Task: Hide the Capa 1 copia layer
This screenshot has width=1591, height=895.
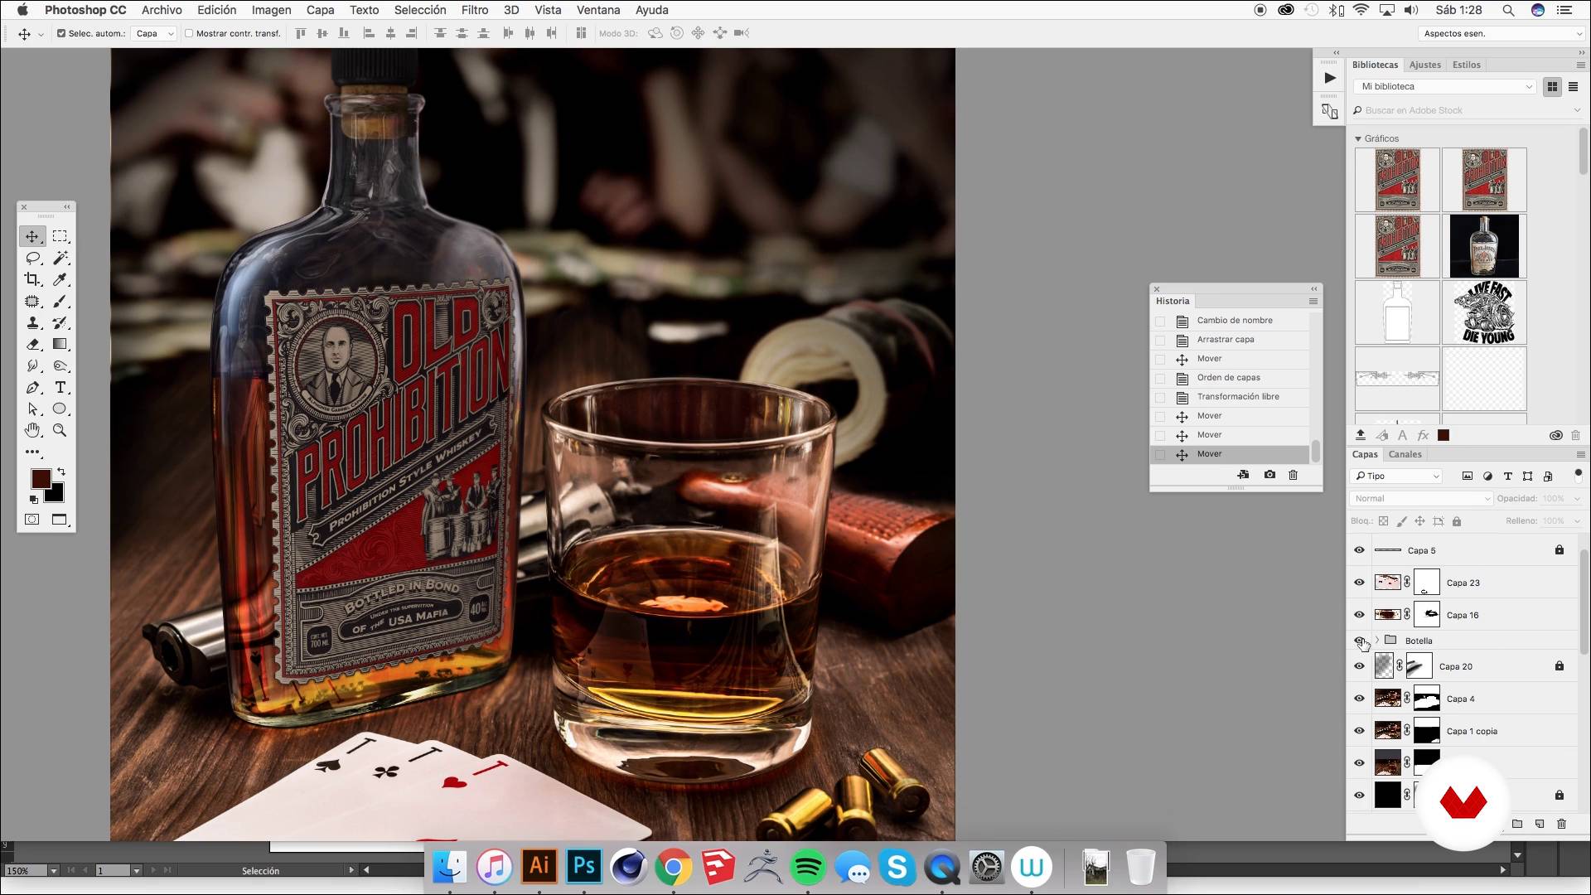Action: [x=1359, y=731]
